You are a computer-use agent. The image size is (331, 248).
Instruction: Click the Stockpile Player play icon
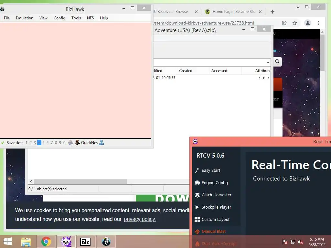tap(197, 207)
